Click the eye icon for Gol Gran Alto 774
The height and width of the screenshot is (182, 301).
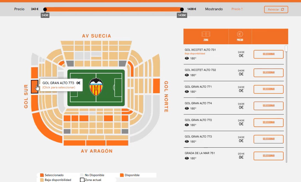(187, 108)
